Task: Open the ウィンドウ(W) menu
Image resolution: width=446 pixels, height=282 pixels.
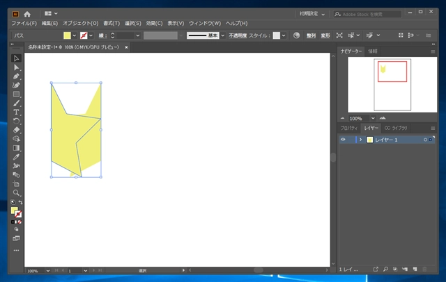Action: [x=205, y=23]
